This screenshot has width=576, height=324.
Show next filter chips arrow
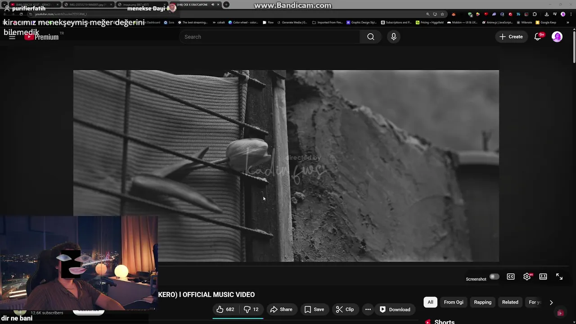pos(551,302)
